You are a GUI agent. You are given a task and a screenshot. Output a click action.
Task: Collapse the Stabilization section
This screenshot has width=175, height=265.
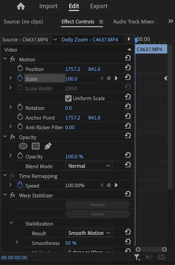[x=11, y=223]
